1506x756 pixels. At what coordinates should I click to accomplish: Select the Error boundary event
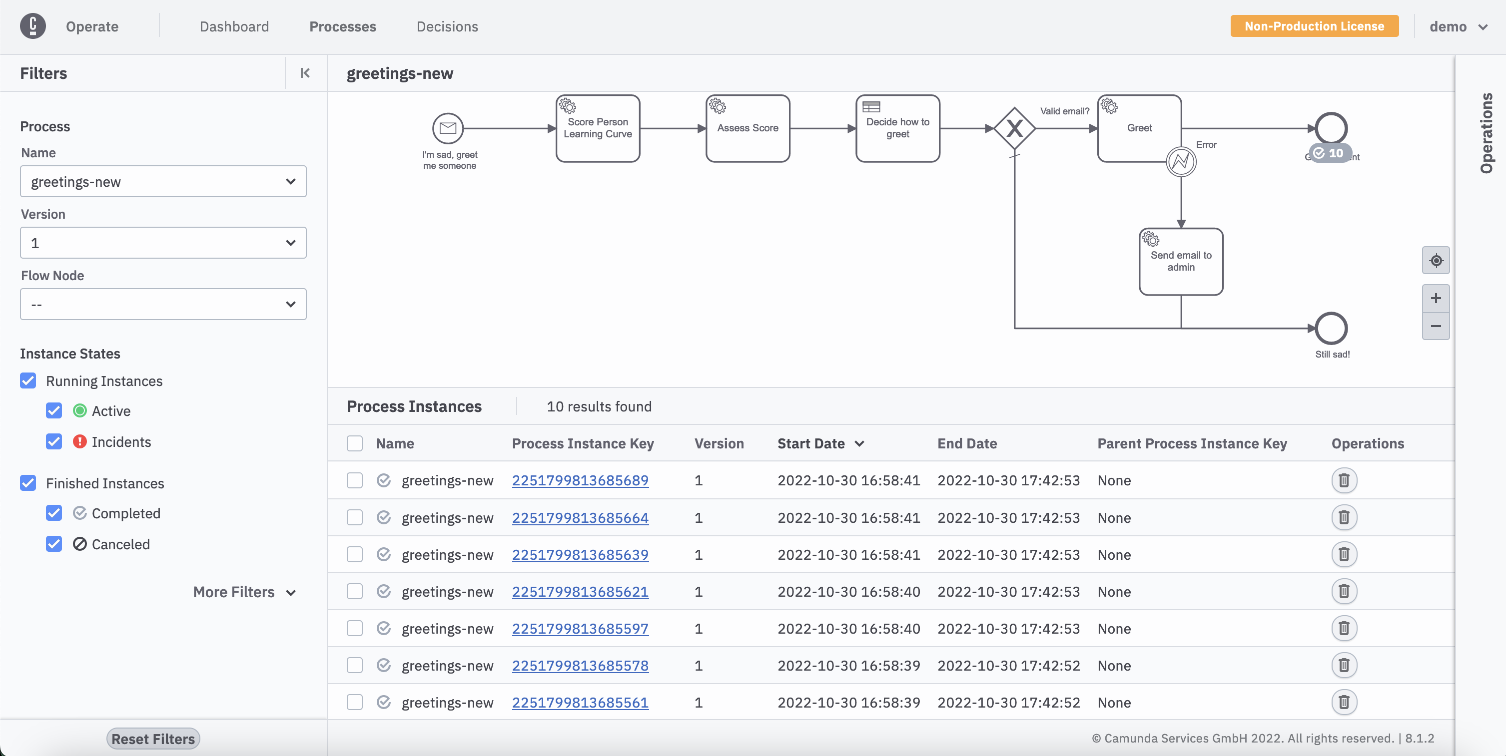click(1181, 161)
